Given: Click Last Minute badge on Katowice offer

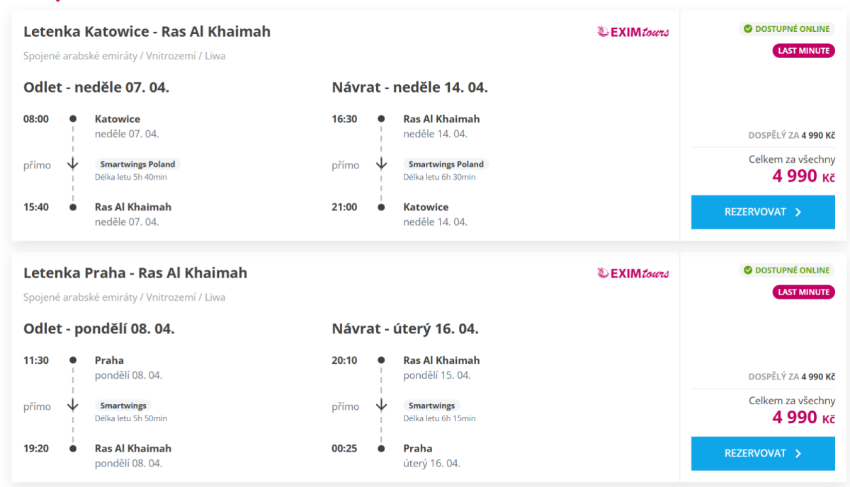Looking at the screenshot, I should [x=803, y=51].
